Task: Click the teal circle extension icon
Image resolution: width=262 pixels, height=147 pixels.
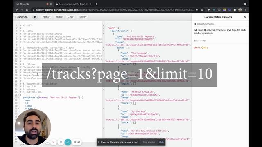Action: [214, 10]
